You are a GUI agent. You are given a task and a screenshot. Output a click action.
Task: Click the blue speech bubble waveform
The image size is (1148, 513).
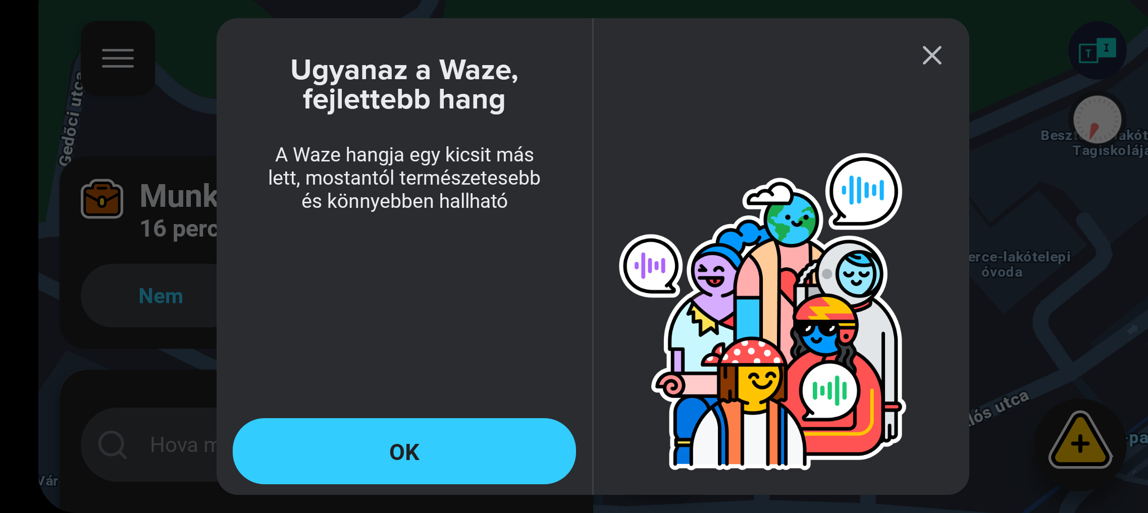(863, 192)
